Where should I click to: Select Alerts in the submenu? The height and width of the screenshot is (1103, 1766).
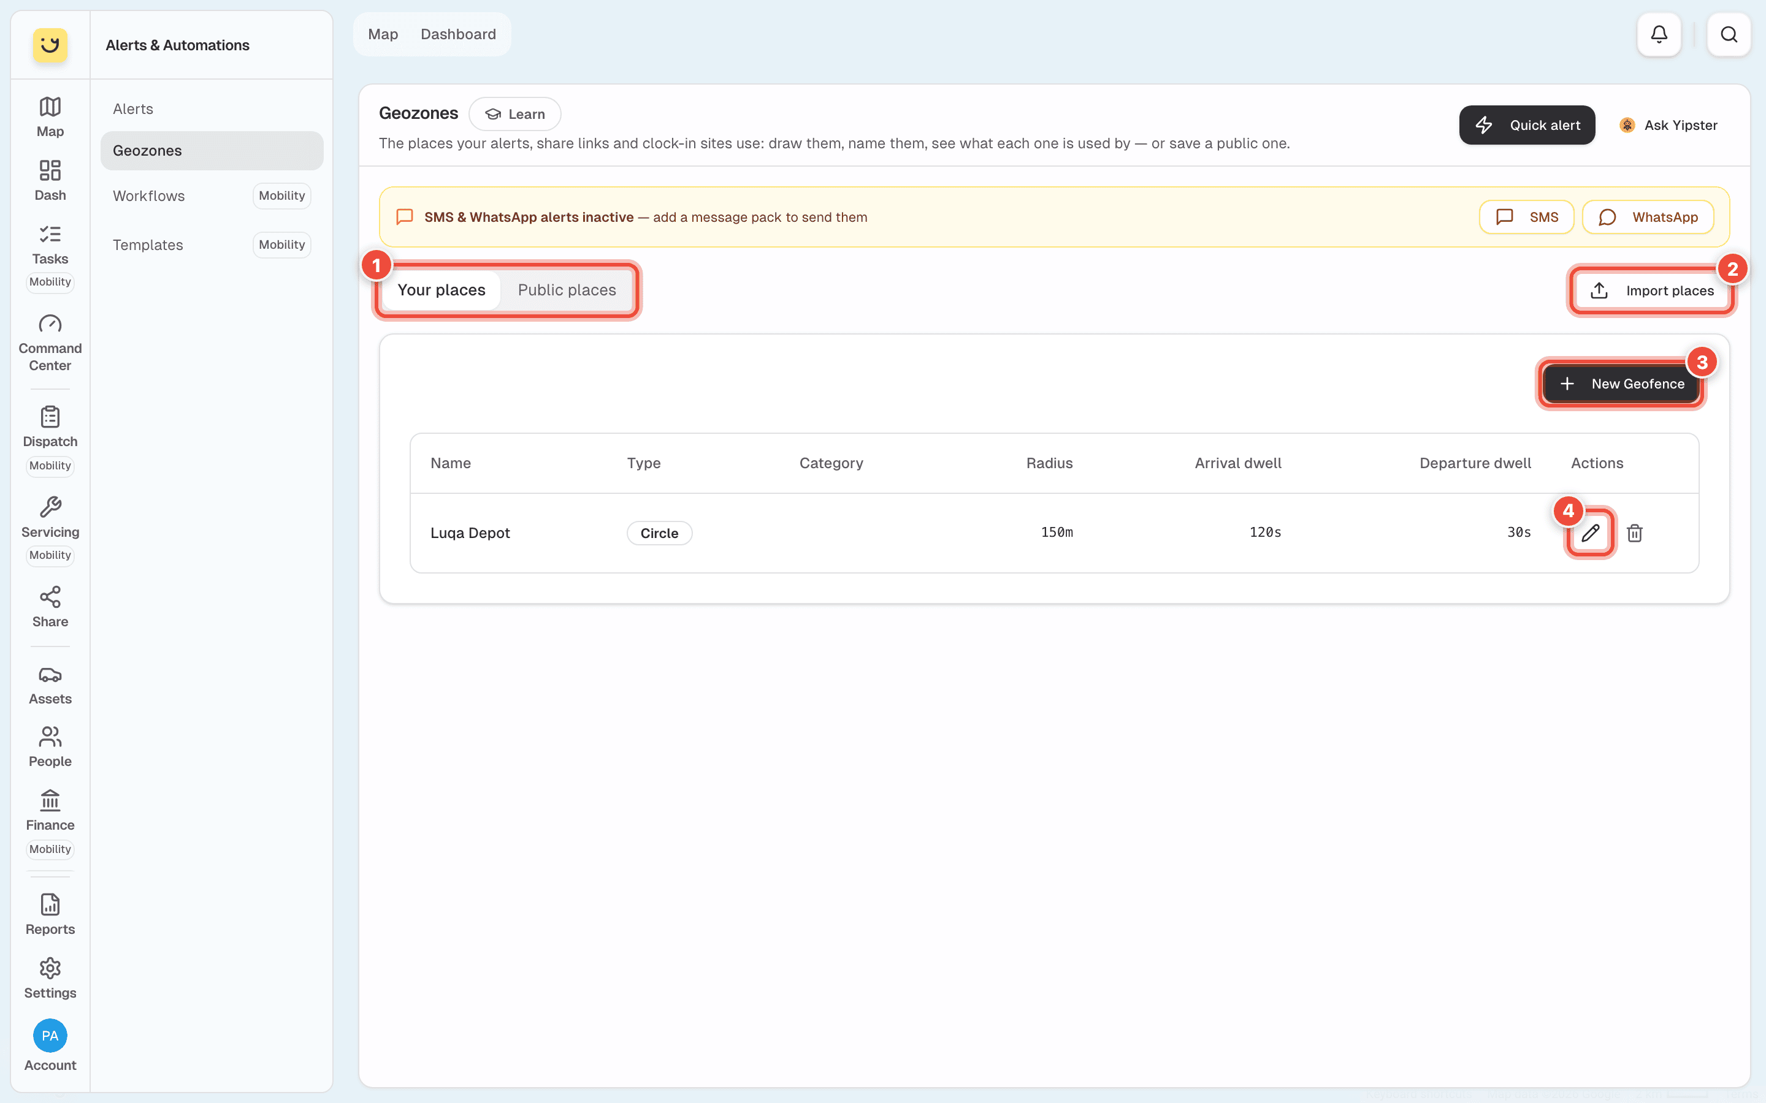click(212, 108)
